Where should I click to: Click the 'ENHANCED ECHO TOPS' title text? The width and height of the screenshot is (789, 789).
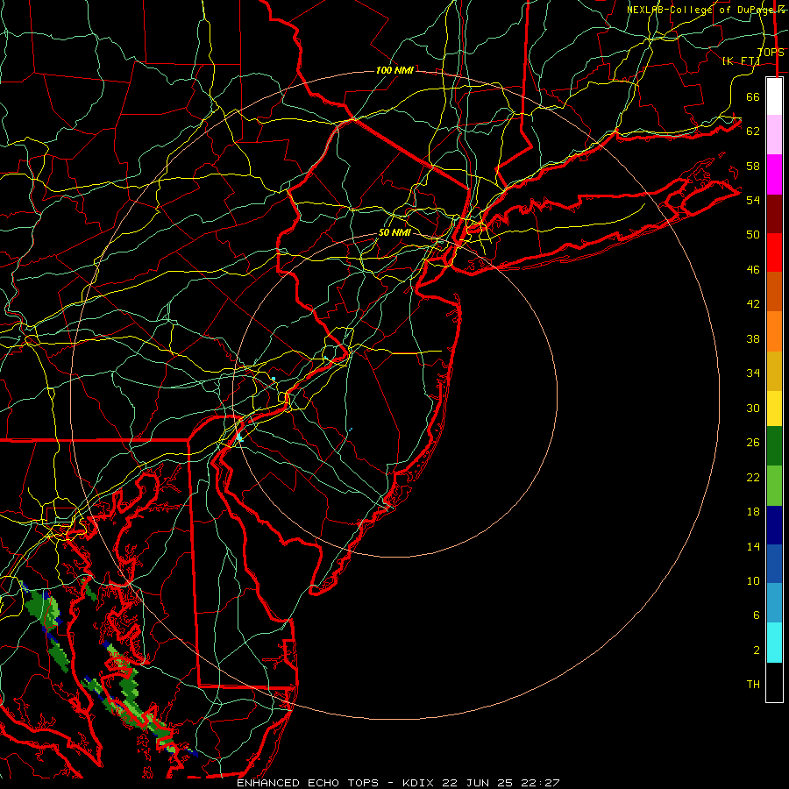pyautogui.click(x=308, y=783)
